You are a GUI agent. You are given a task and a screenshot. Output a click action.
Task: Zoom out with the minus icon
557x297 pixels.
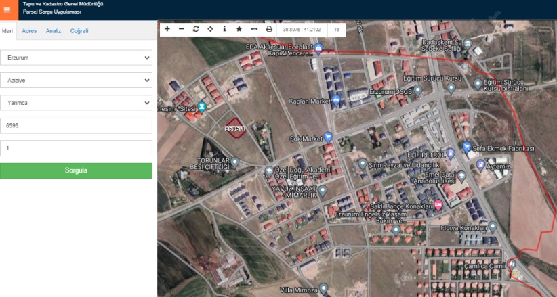click(x=181, y=30)
